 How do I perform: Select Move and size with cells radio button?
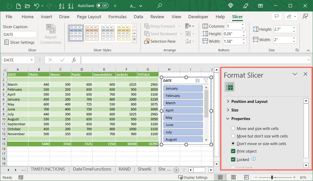(233, 128)
